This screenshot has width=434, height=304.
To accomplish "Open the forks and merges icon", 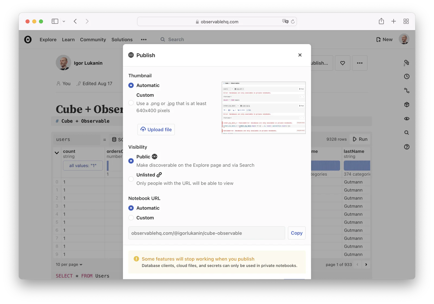I will (x=407, y=91).
